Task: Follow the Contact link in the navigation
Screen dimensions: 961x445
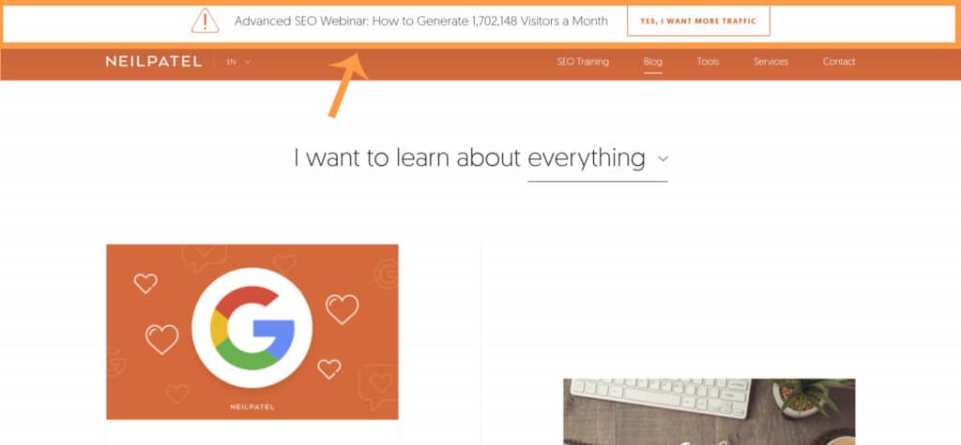Action: pos(839,62)
